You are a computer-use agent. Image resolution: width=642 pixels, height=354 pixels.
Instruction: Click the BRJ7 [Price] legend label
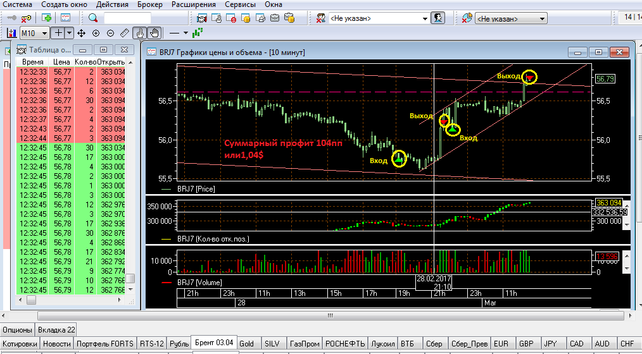[196, 189]
